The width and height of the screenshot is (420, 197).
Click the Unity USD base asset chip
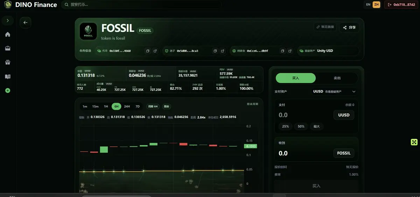[x=328, y=51]
